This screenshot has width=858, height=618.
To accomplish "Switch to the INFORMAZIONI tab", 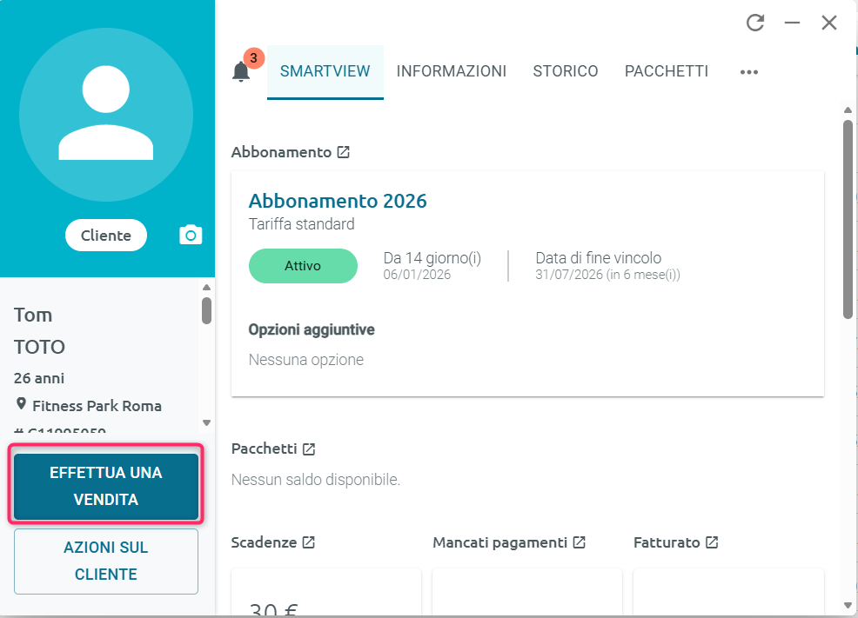I will pos(452,71).
